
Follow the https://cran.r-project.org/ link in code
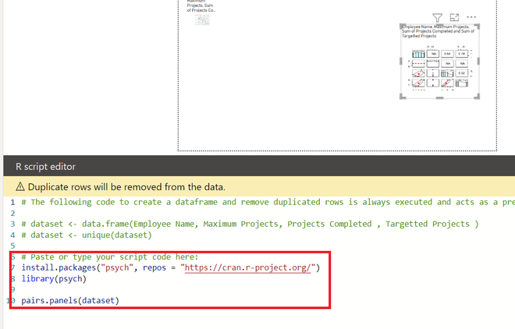point(247,267)
